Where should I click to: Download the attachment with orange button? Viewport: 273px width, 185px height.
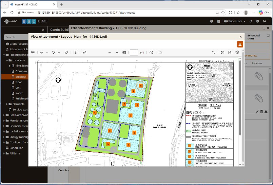click(x=240, y=44)
